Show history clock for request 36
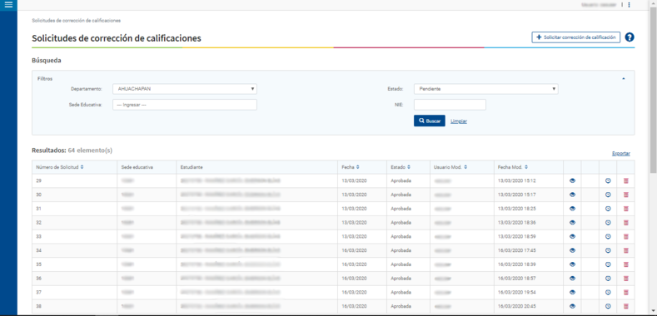The height and width of the screenshot is (316, 657). pyautogui.click(x=608, y=279)
